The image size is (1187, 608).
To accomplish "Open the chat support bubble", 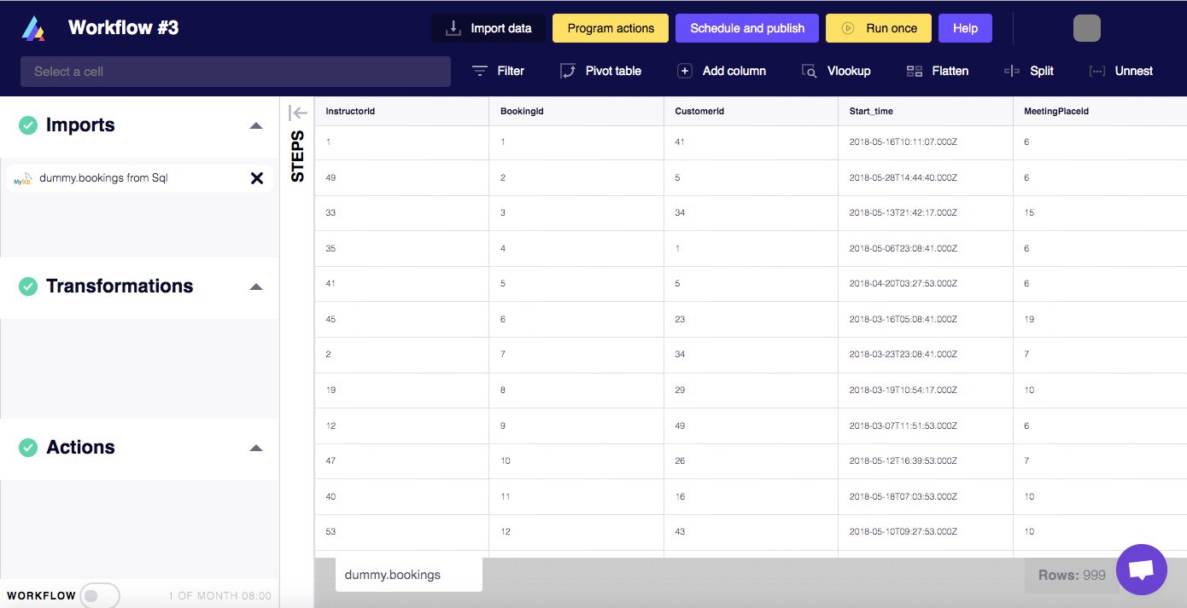I will [x=1142, y=570].
